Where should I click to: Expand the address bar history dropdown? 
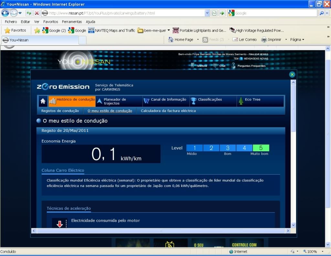[207, 13]
